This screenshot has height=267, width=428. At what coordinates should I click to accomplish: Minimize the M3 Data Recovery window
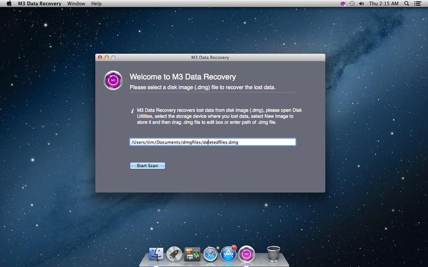[x=106, y=58]
